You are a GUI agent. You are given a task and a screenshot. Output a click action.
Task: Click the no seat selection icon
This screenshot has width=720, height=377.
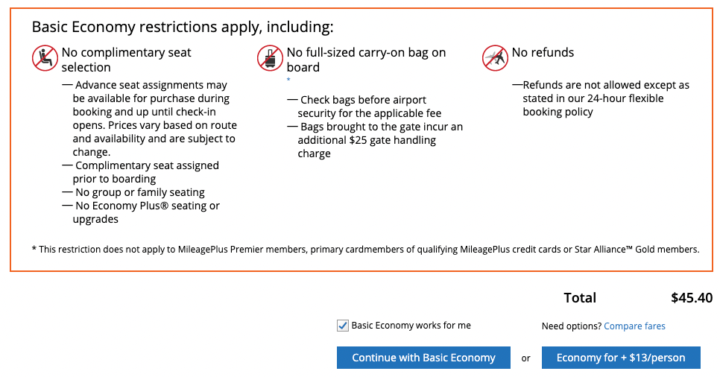click(x=45, y=58)
